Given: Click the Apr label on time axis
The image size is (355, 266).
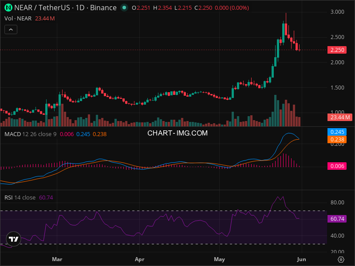Looking at the screenshot, I should click(x=139, y=259).
